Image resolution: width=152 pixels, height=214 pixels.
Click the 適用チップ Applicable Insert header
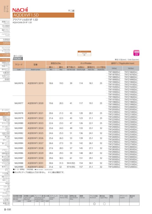click(x=123, y=63)
